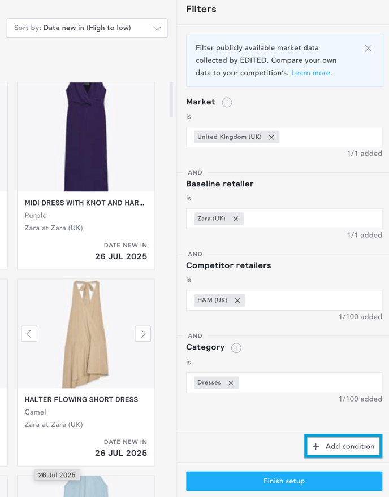The height and width of the screenshot is (497, 389).
Task: Click inside the Category filter field
Action: tap(310, 382)
